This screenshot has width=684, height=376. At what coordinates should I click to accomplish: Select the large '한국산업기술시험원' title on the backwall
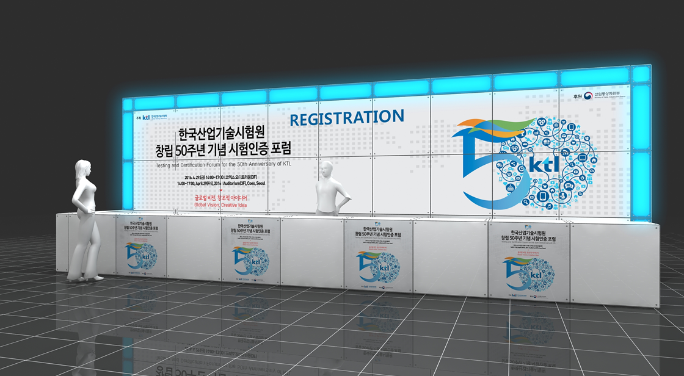222,133
